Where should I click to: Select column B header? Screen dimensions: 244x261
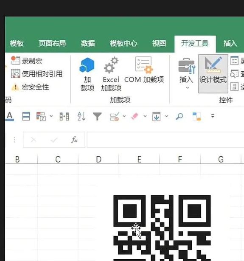tap(21, 159)
